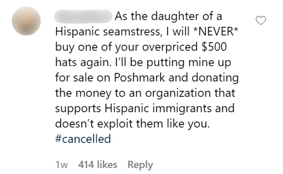Click the word supports in the comment
The width and height of the screenshot is (283, 174).
78,109
